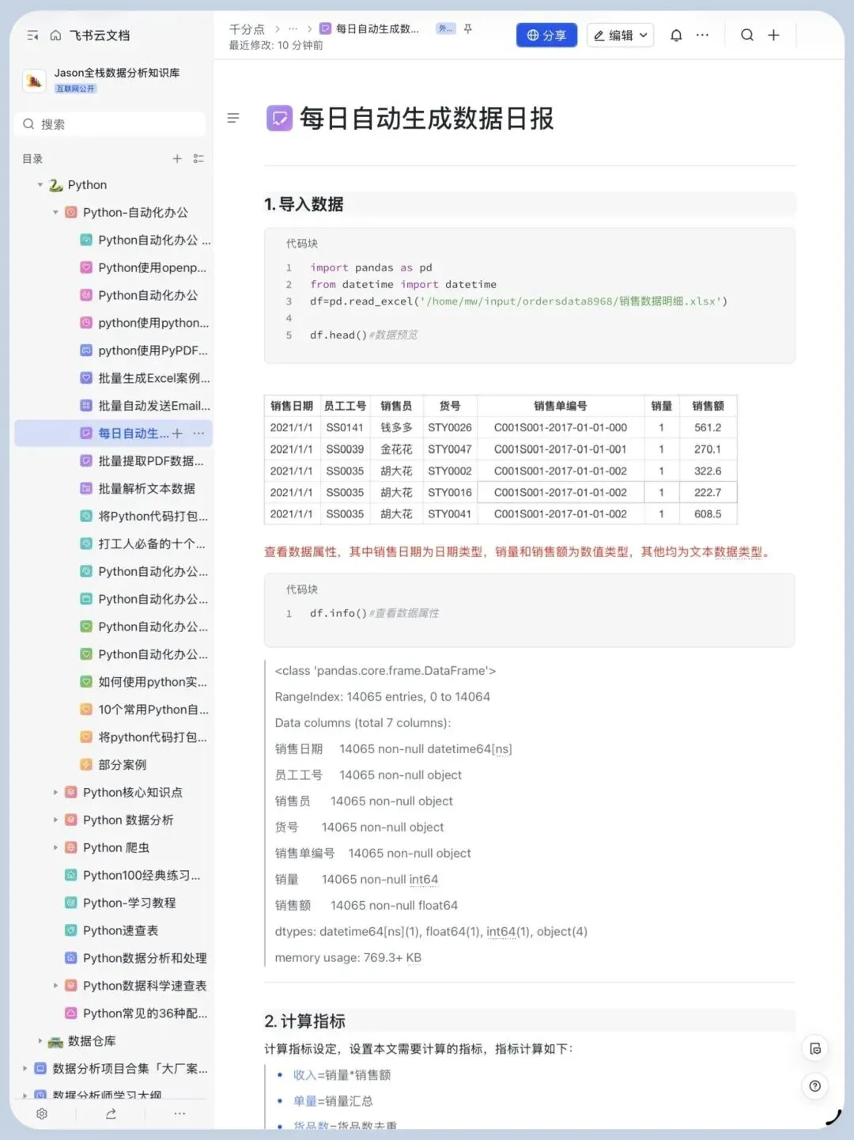Screen dimensions: 854x1140
Task: Open Feishu Docs home icon
Action: [x=55, y=36]
